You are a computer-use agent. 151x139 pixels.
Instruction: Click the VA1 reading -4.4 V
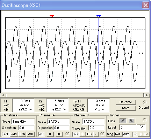[24, 105]
